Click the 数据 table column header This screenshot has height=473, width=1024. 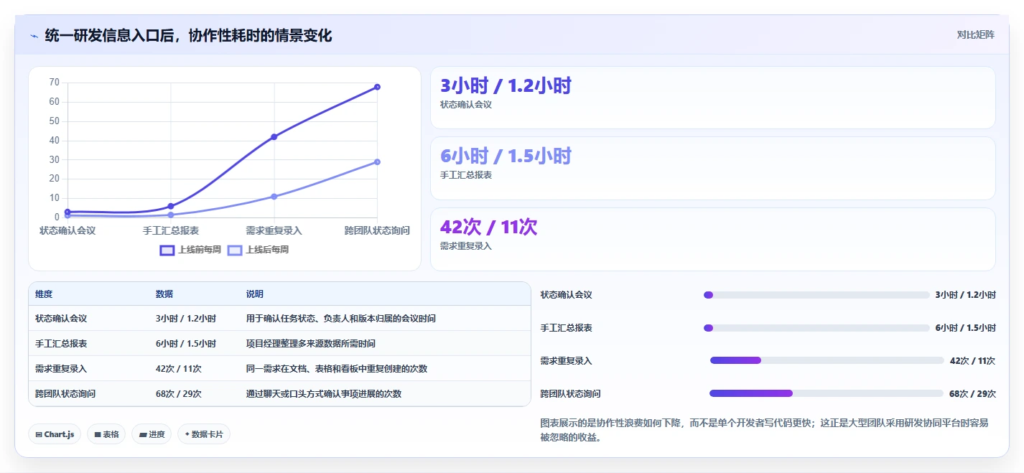tap(164, 294)
